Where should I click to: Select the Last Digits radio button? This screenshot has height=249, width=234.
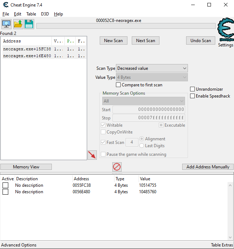click(x=141, y=146)
